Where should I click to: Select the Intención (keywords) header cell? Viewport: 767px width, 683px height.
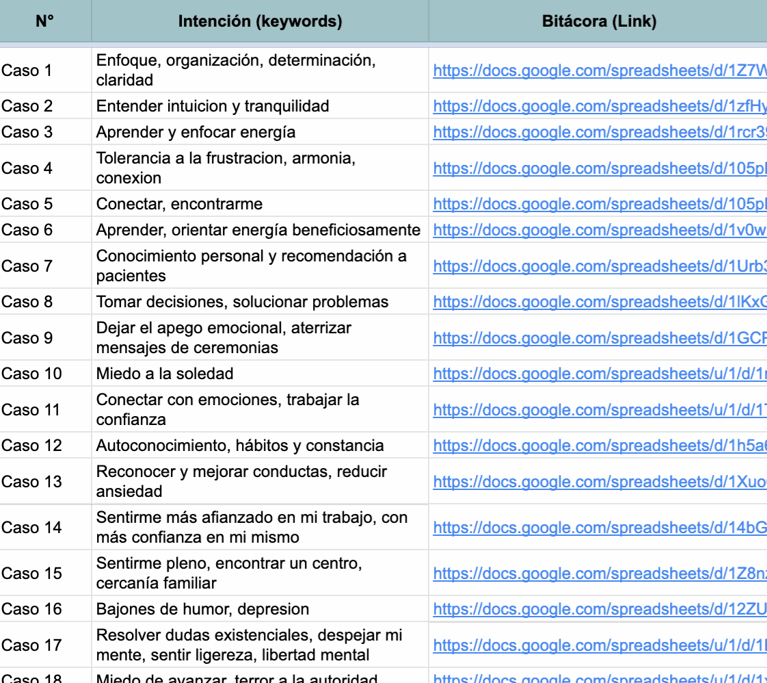[x=260, y=21]
